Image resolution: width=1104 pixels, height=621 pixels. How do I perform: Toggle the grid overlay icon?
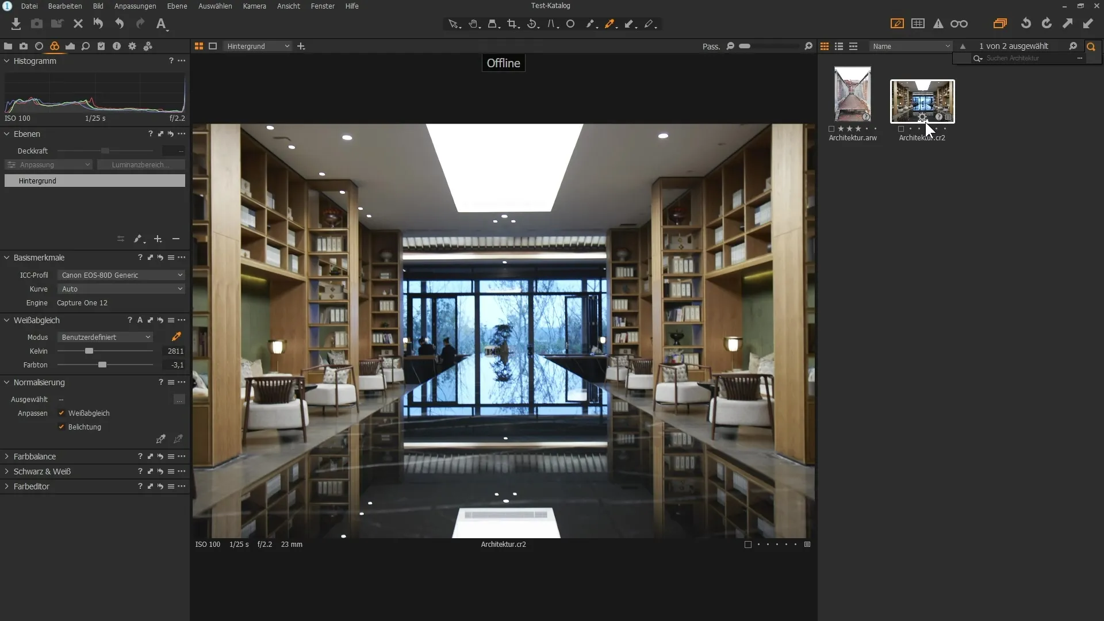[918, 24]
